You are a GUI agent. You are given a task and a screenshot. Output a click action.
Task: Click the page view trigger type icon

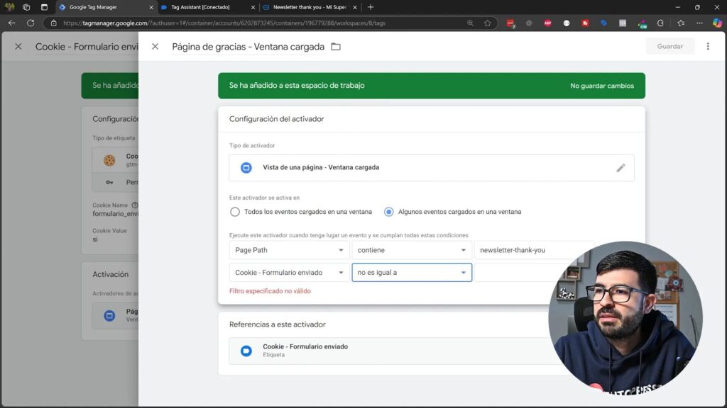(x=246, y=167)
